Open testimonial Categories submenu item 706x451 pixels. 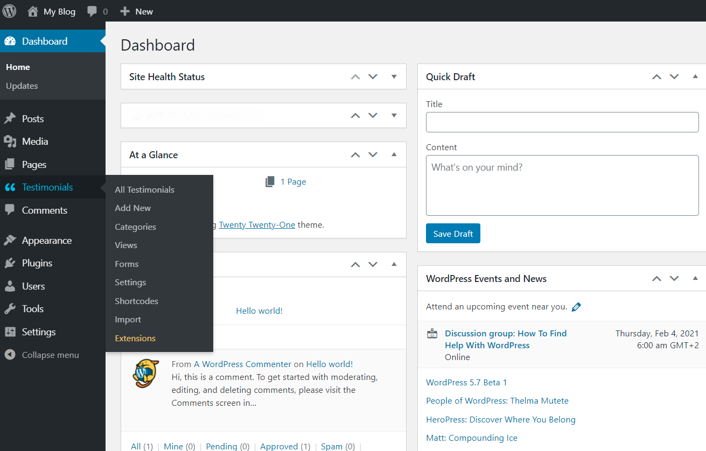click(136, 227)
